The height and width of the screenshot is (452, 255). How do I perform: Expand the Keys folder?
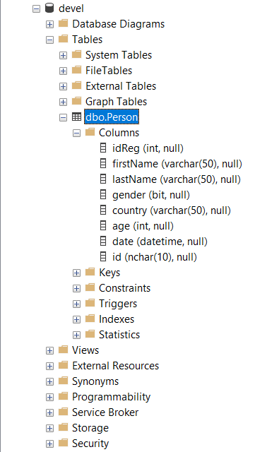(x=76, y=273)
